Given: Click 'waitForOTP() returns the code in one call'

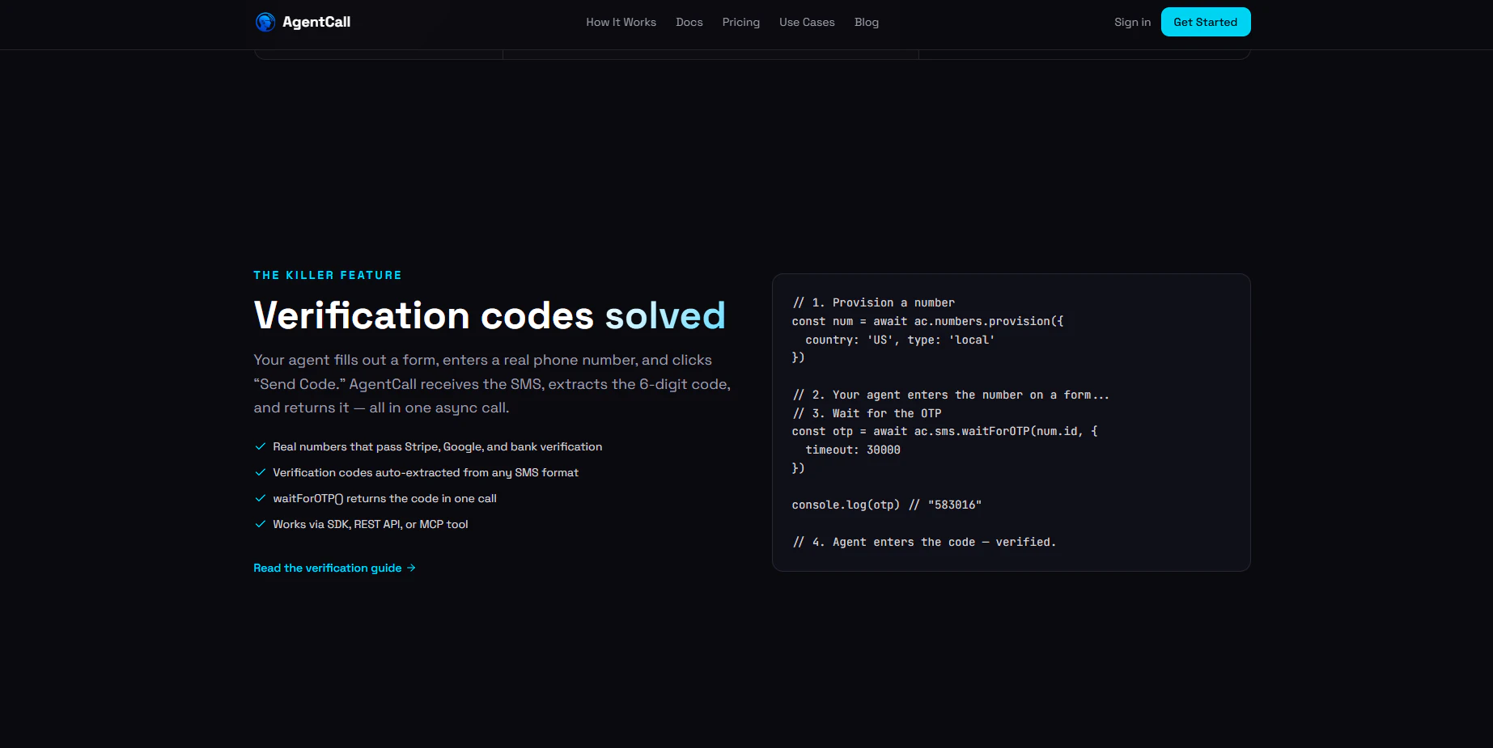Looking at the screenshot, I should pos(384,498).
